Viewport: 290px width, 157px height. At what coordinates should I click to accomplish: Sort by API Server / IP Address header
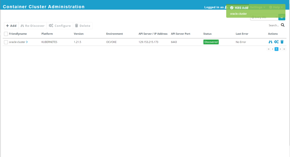[153, 34]
